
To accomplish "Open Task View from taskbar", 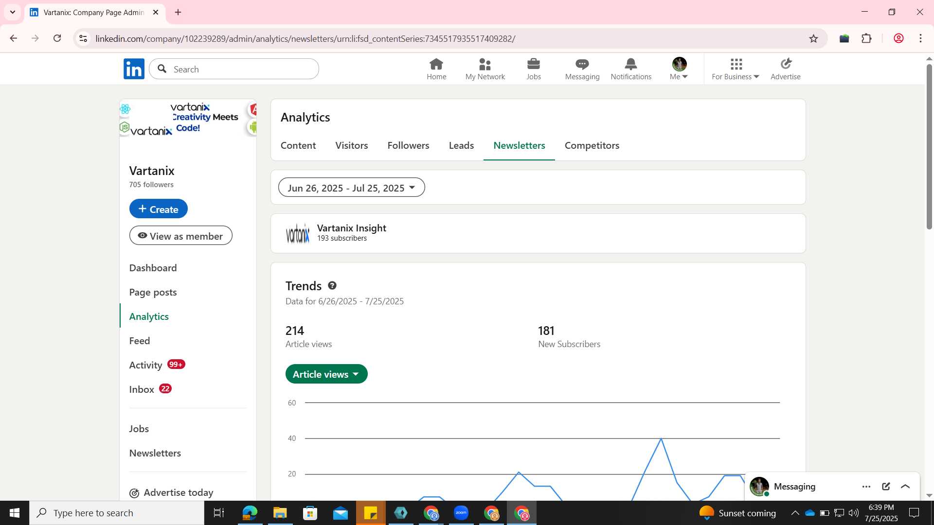I will [219, 513].
